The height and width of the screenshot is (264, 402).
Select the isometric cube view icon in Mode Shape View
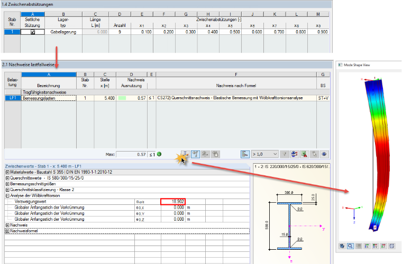[392, 246]
